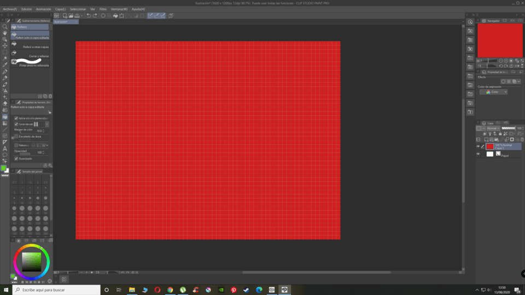Open the Edición menu
Screen dimensions: 525x295
coord(26,9)
